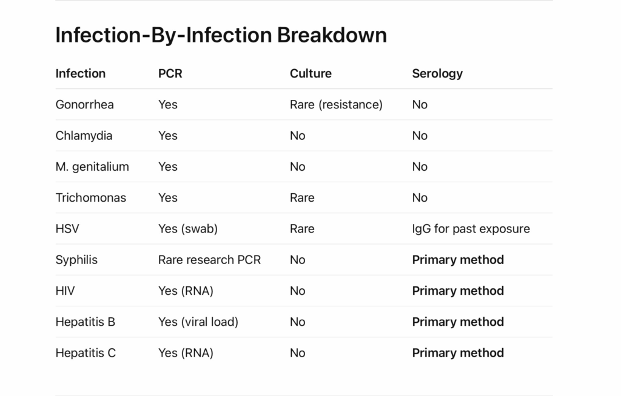Select the Syphilis row label
This screenshot has height=396, width=621.
76,260
